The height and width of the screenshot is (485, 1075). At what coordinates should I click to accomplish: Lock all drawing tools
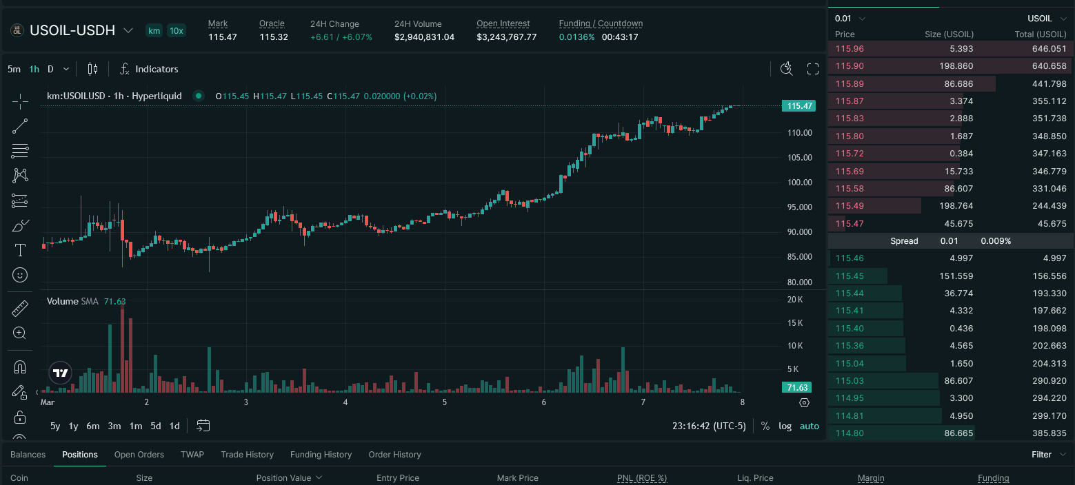tap(20, 417)
